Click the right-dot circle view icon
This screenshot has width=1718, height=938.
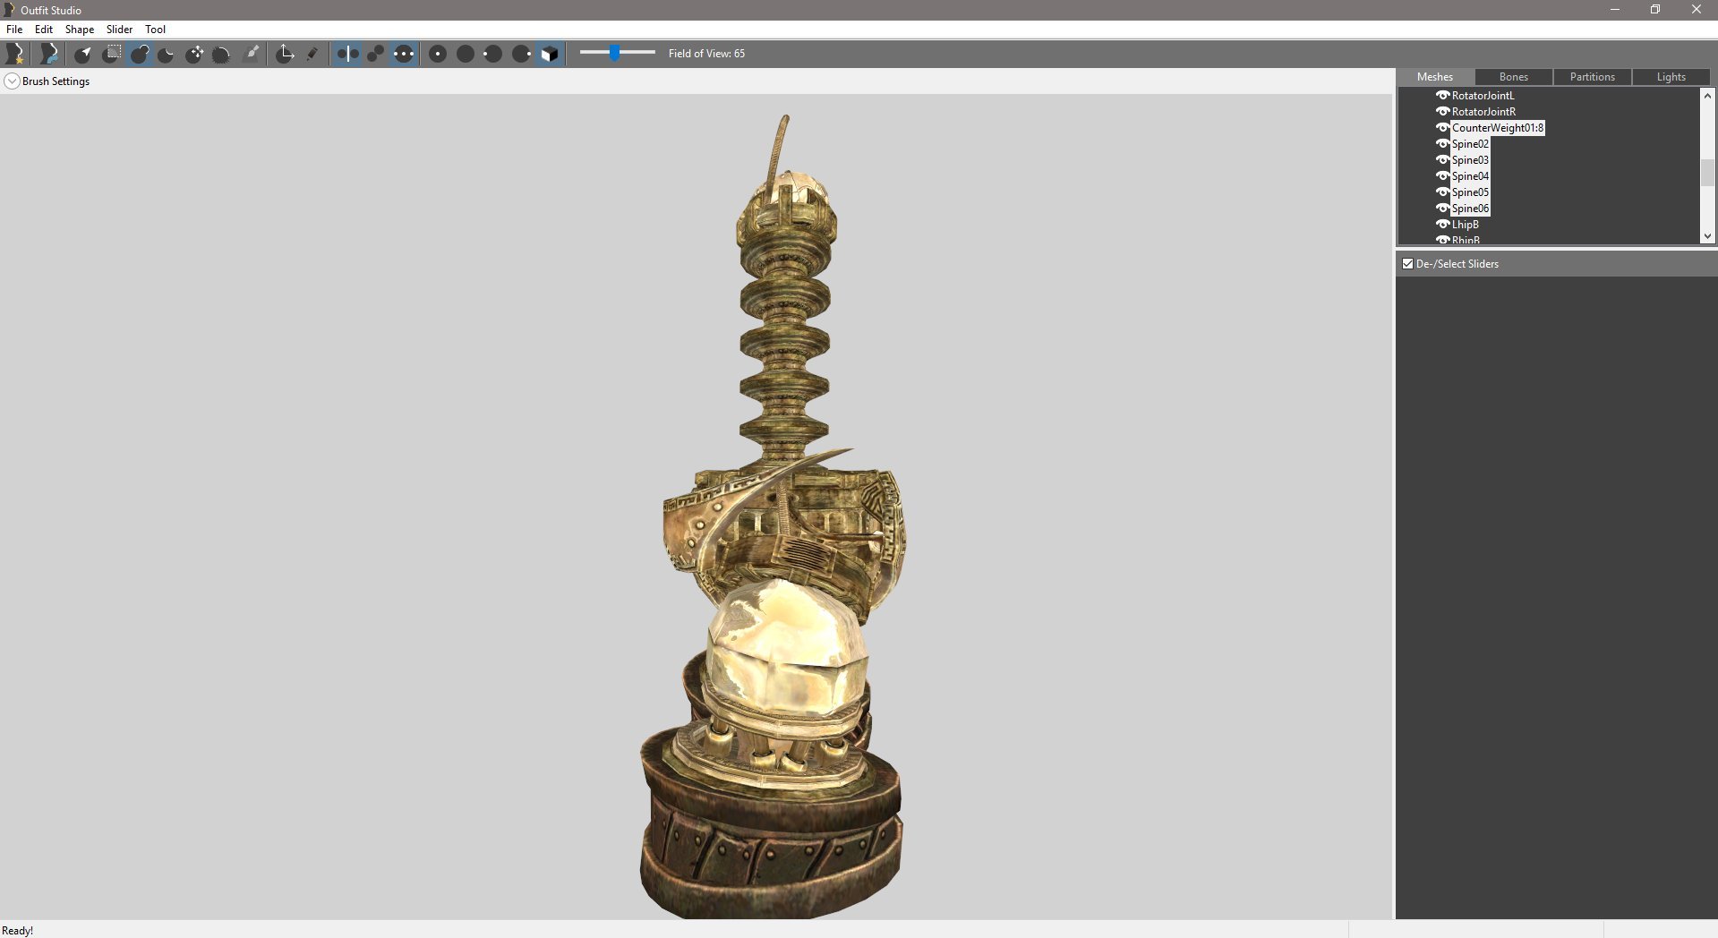(x=521, y=54)
